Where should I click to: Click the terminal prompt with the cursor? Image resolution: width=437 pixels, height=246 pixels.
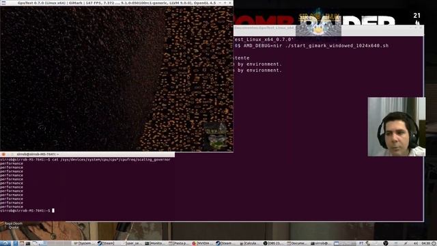pos(27,210)
